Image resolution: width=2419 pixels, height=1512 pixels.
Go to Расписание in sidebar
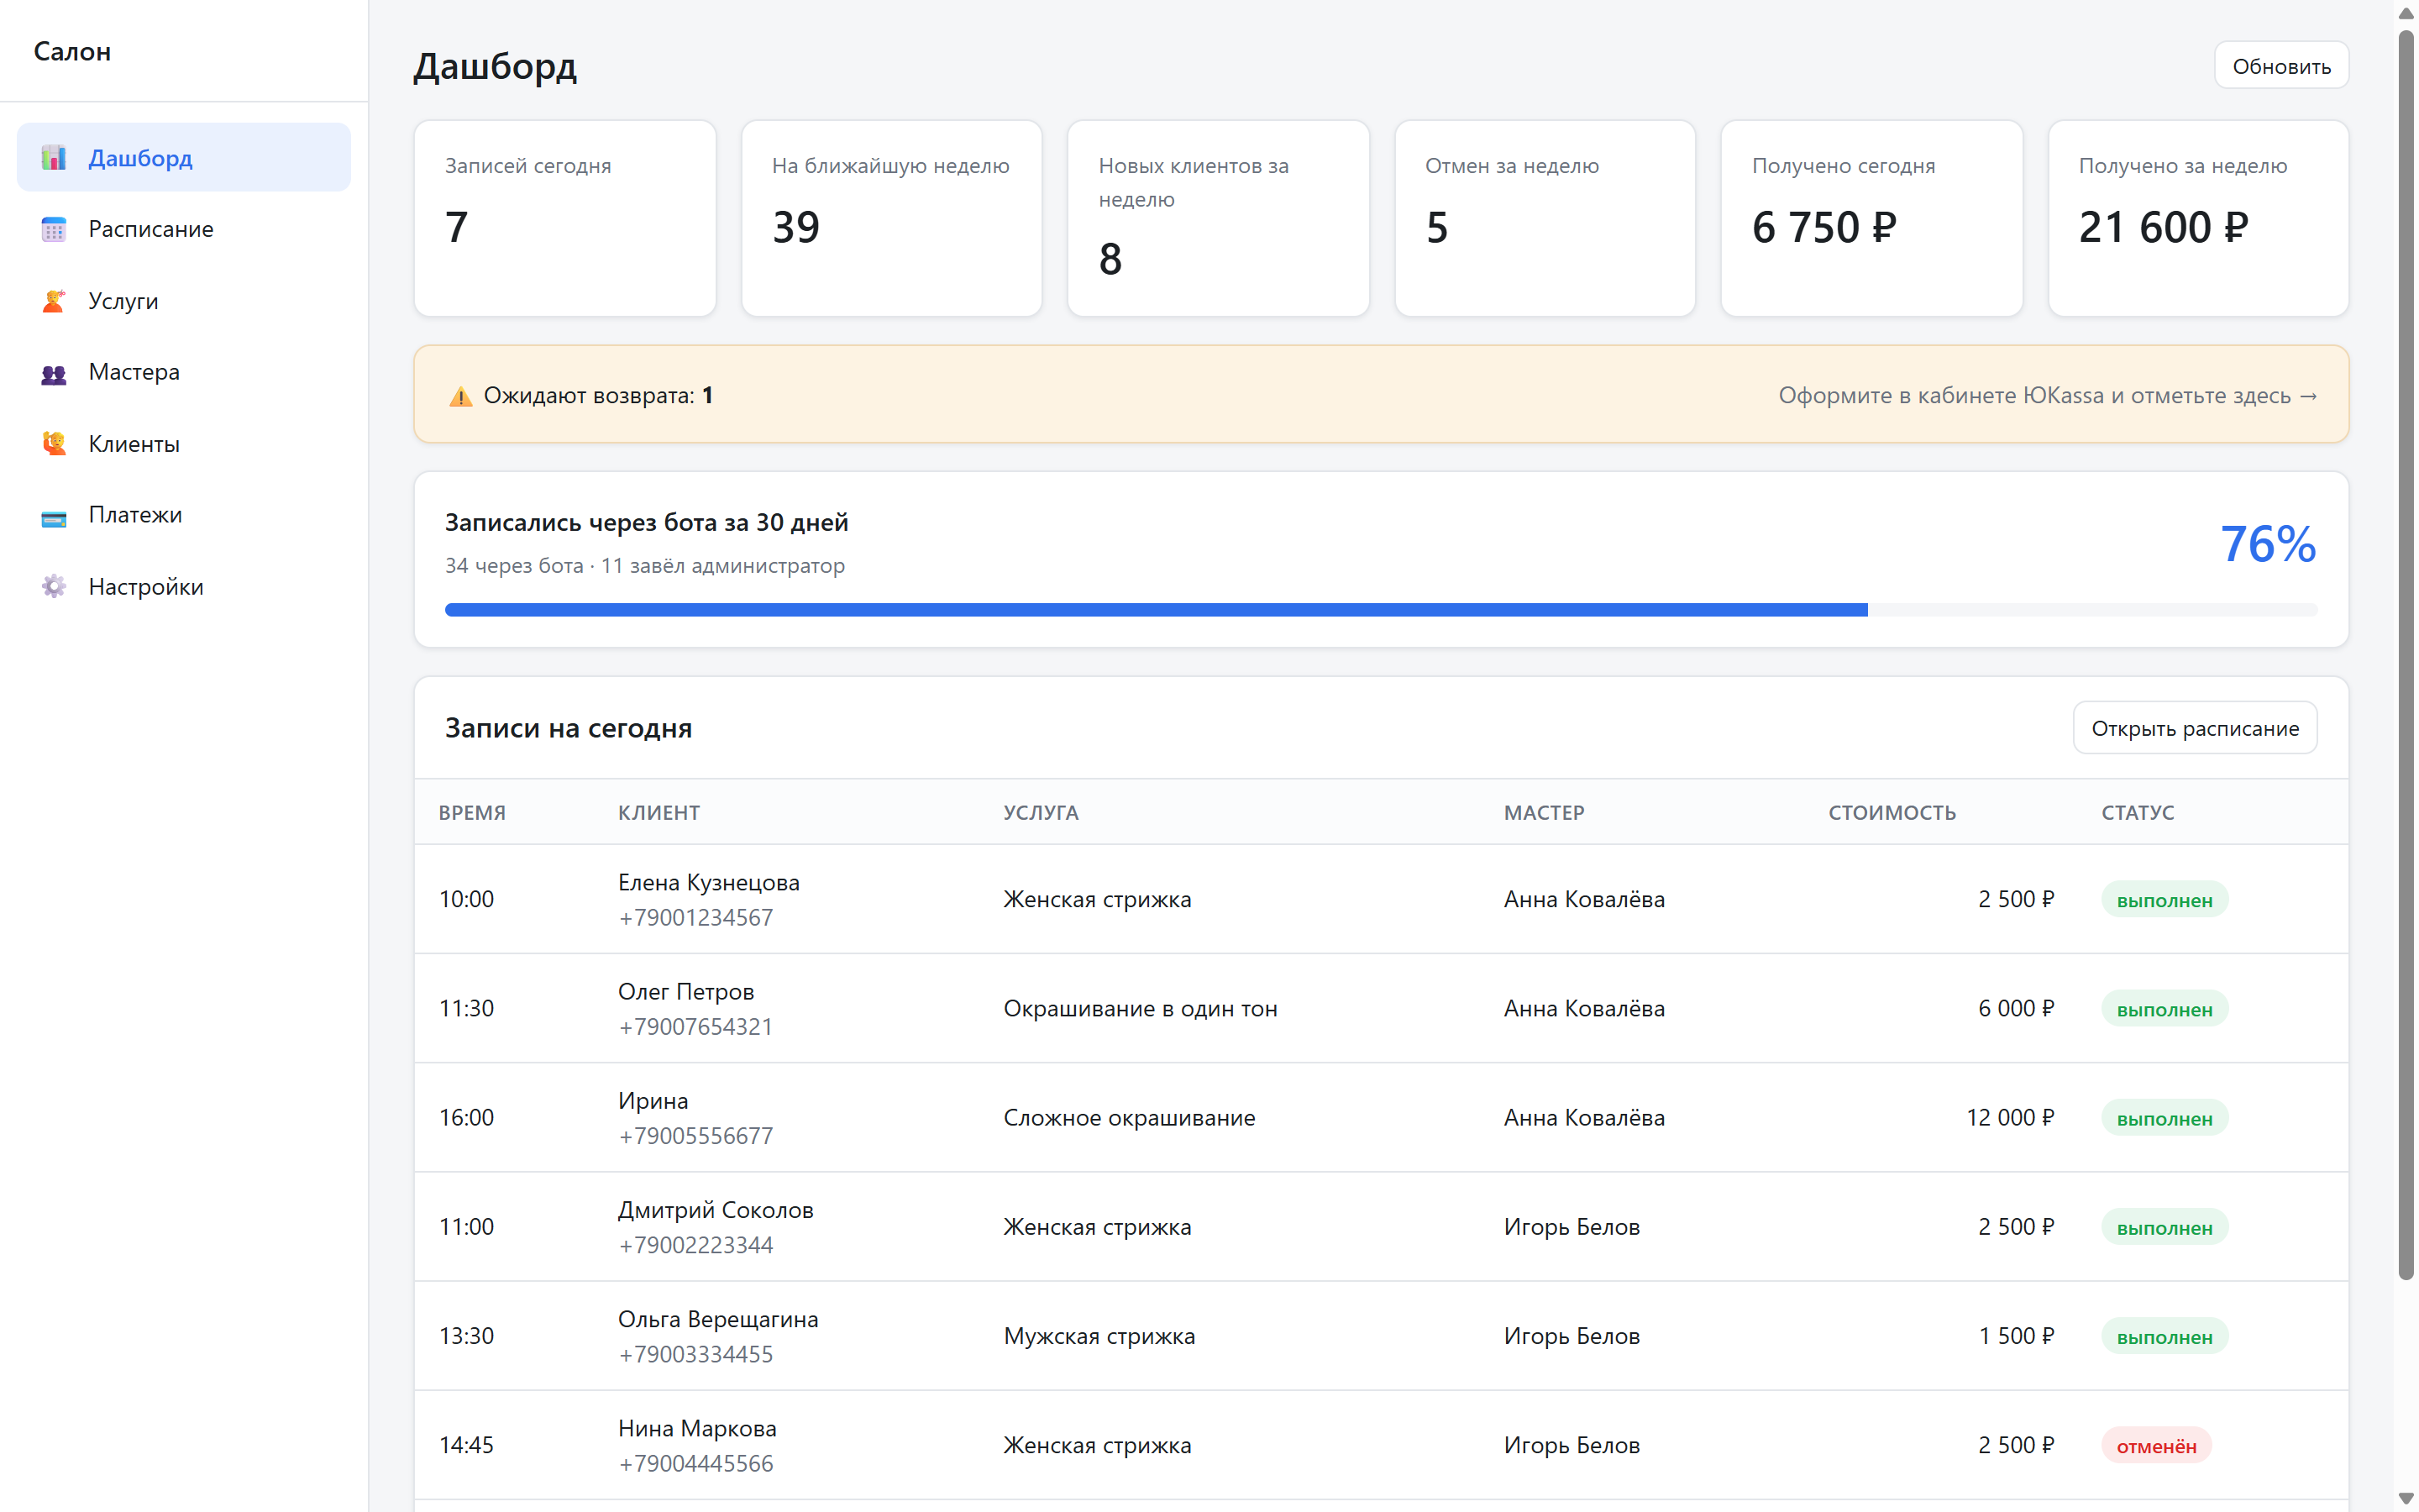(184, 229)
